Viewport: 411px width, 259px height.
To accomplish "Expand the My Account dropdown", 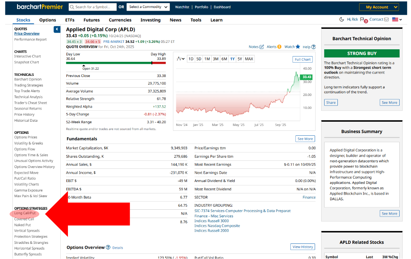I will pos(379,7).
